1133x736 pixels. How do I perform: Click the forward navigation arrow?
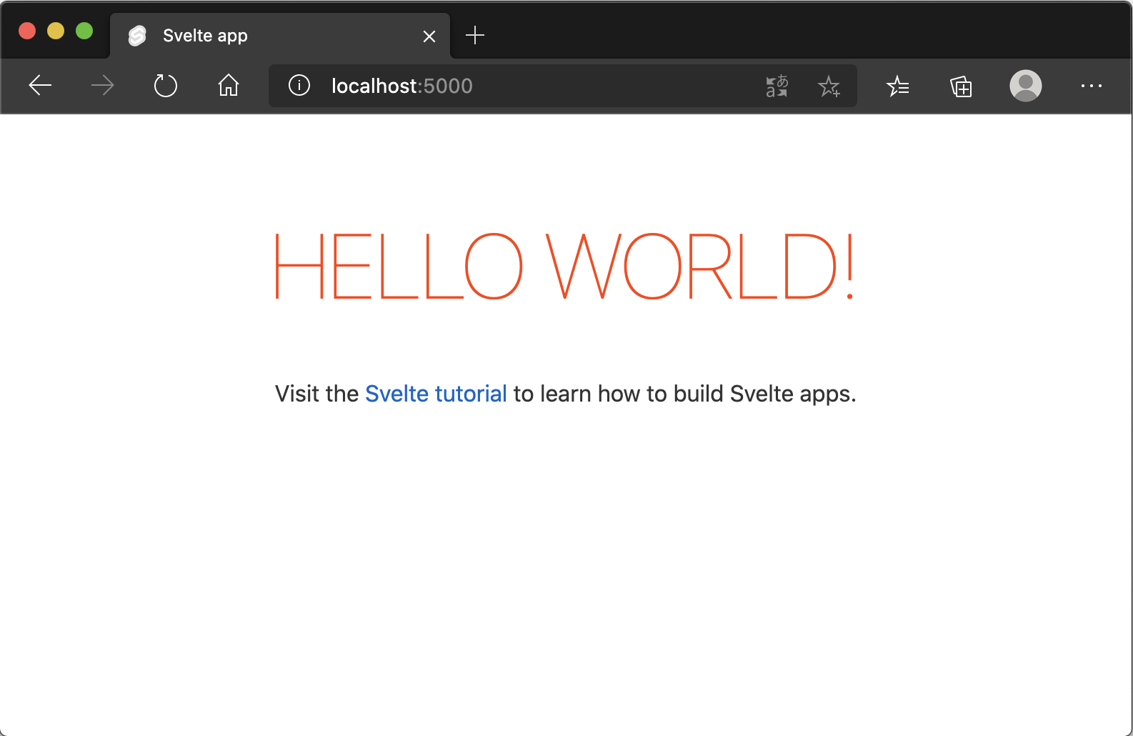coord(103,86)
